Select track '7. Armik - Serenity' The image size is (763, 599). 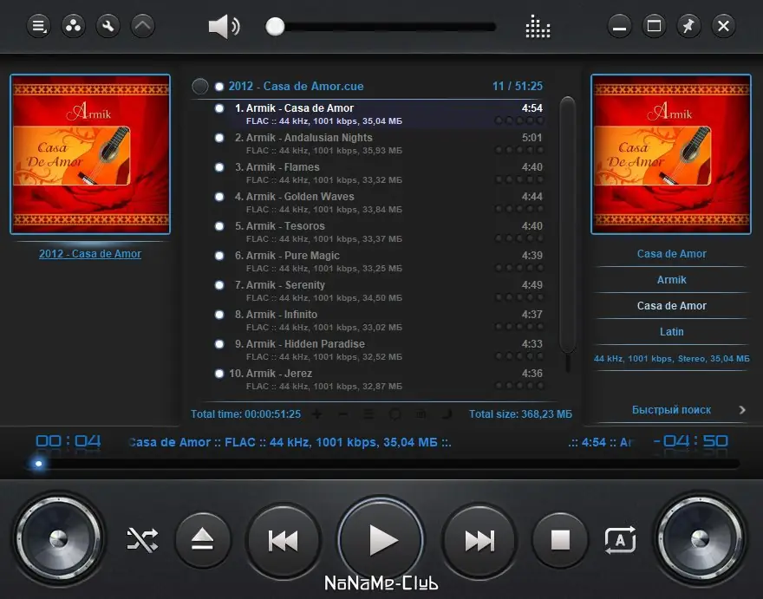(380, 291)
